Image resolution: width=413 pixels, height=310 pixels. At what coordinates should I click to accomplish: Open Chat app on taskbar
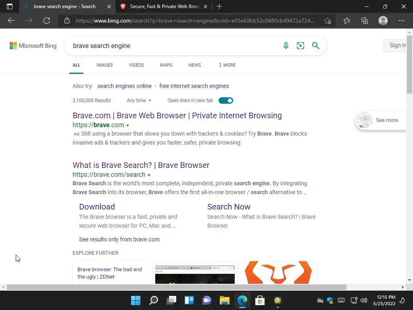[x=207, y=300]
